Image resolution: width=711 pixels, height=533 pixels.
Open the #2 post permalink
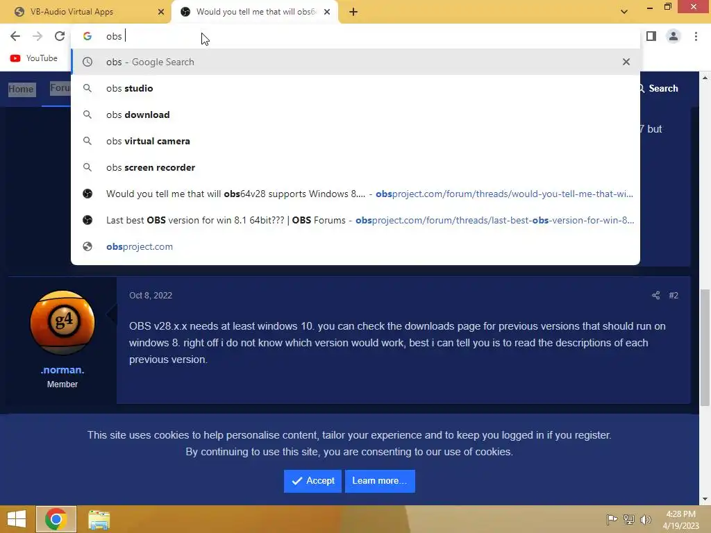[x=674, y=296]
